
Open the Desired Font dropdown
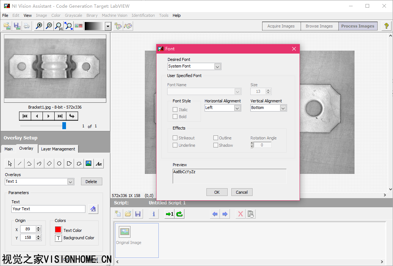(x=217, y=66)
